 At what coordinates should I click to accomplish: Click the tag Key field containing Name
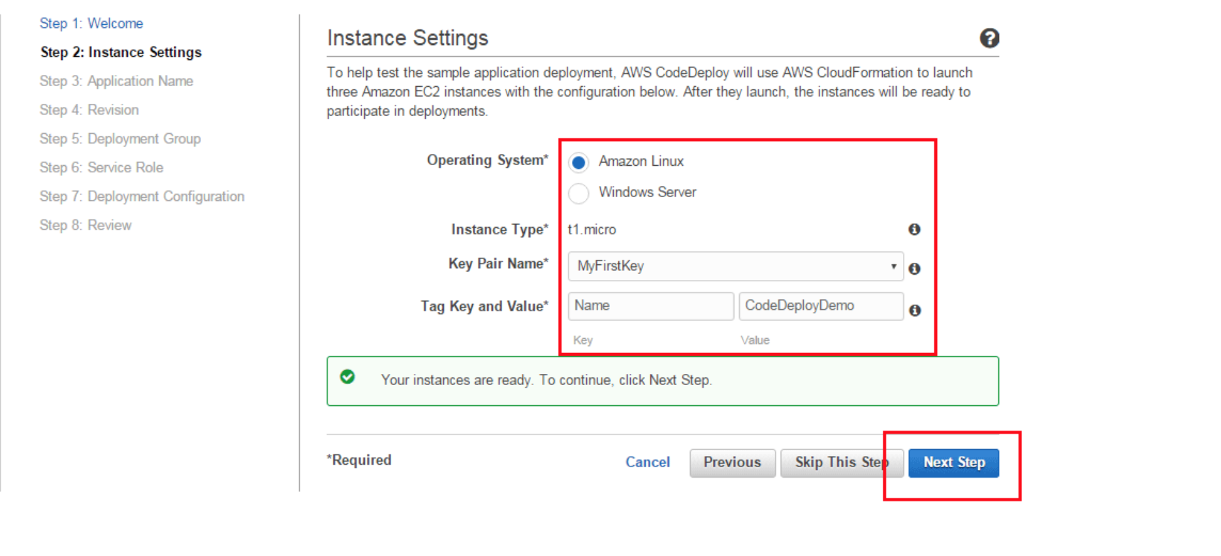(651, 306)
